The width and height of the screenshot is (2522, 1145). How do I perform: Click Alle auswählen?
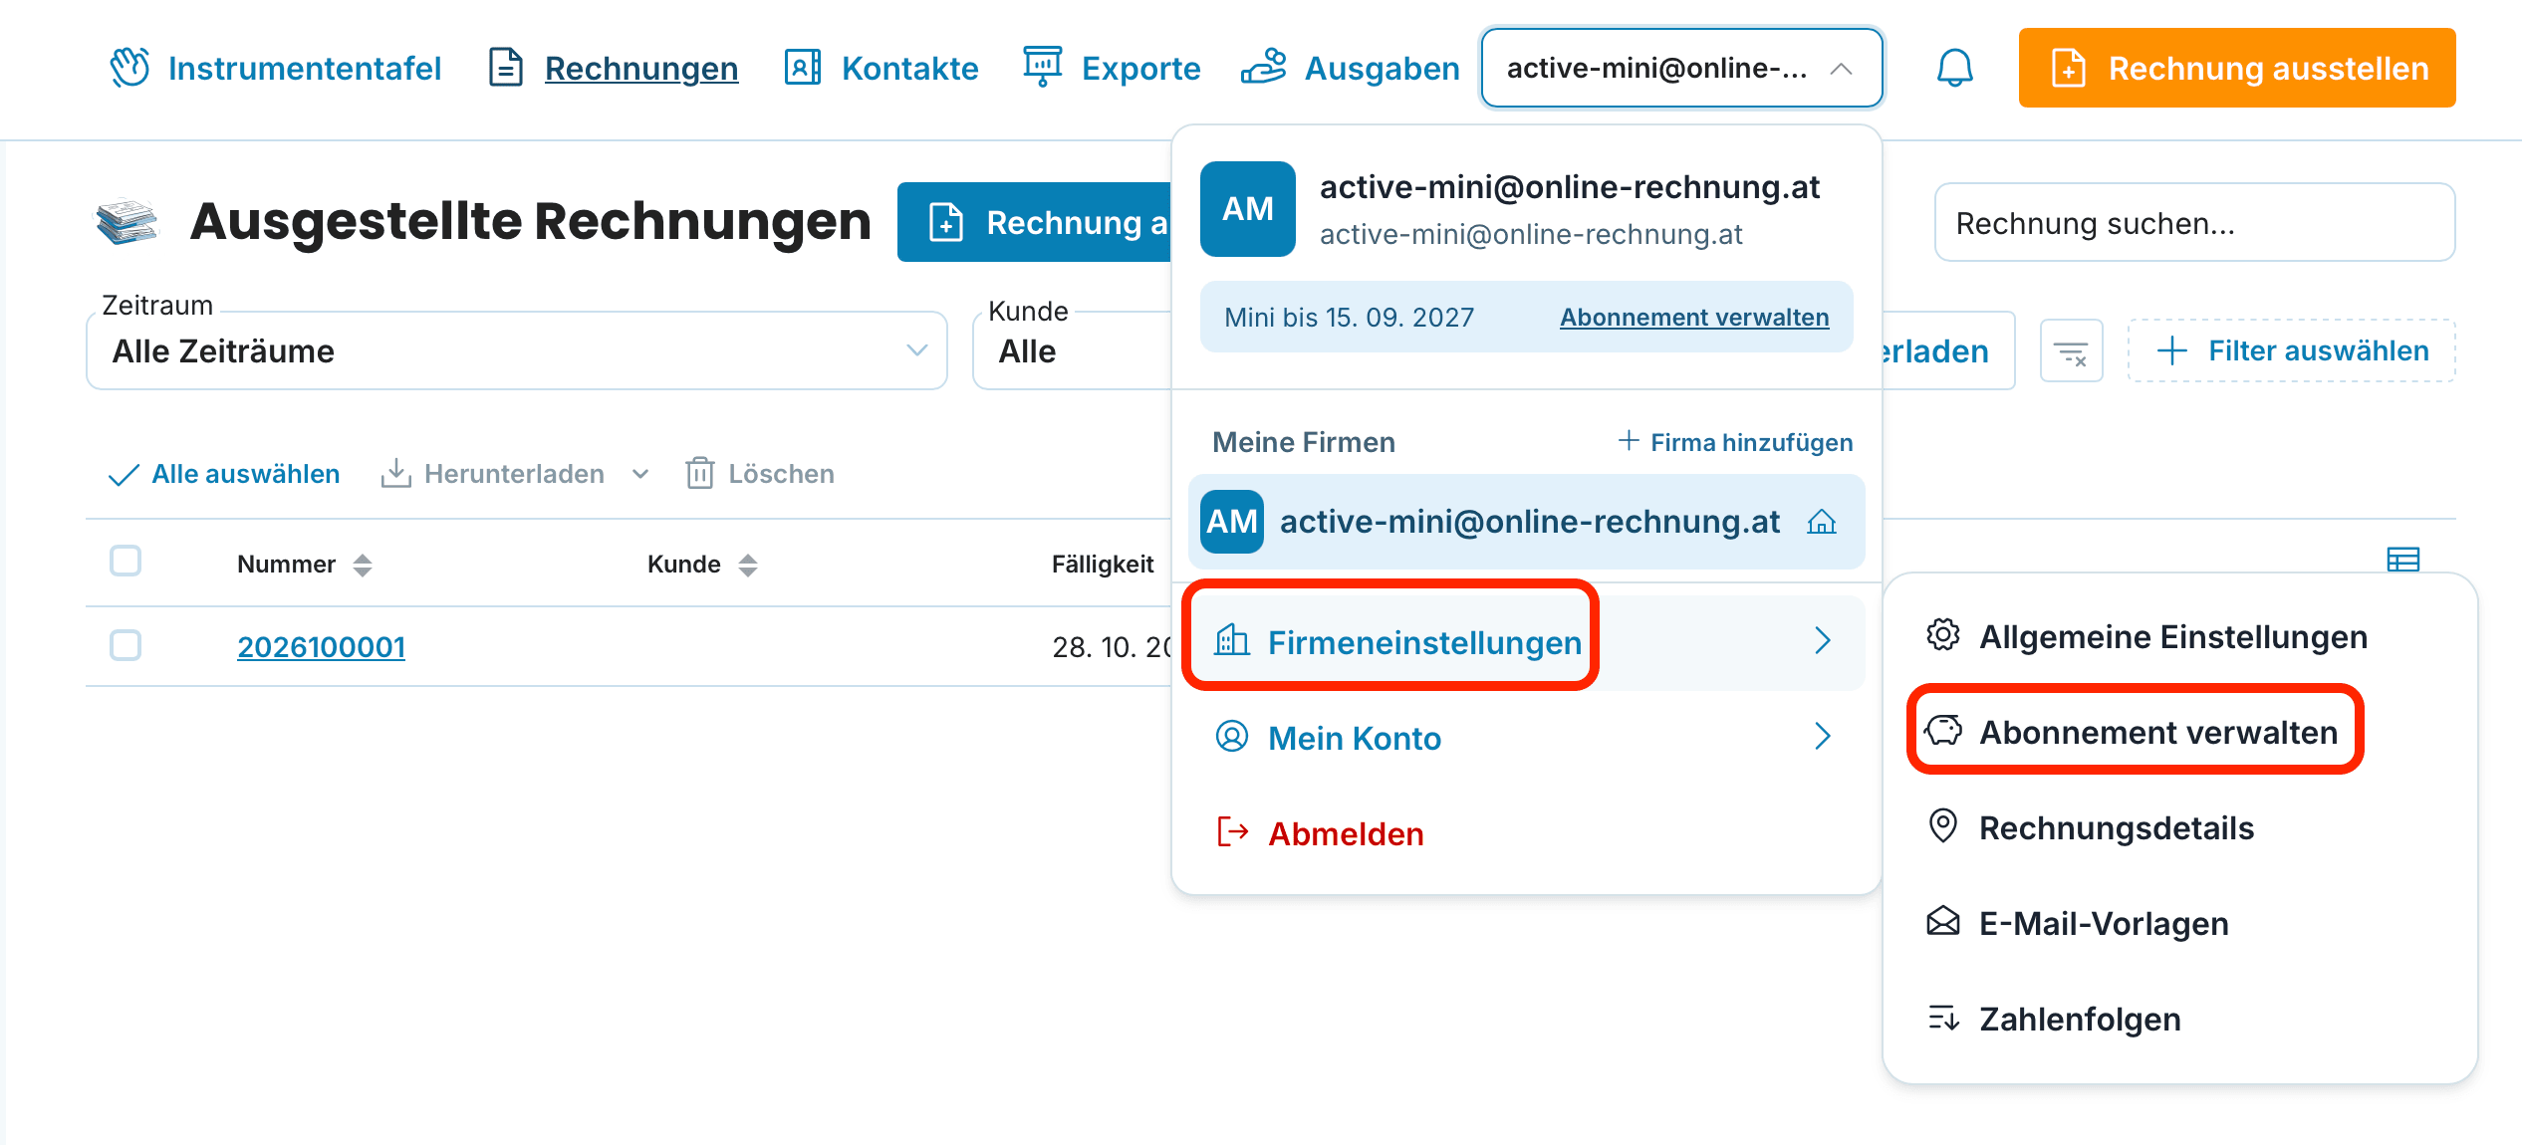(224, 474)
